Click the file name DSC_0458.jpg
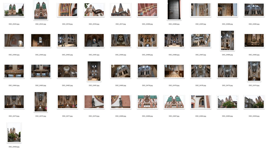The image size is (275, 149). tap(14, 147)
